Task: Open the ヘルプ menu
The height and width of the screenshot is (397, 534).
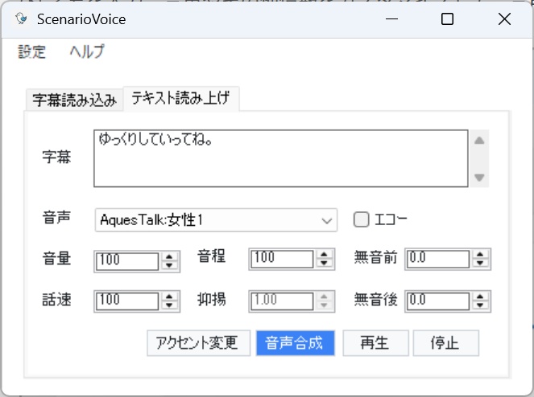Action: 87,51
